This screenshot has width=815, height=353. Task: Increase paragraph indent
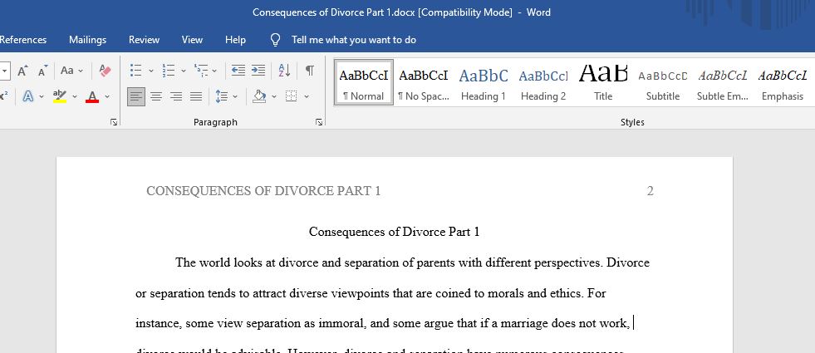(x=258, y=70)
